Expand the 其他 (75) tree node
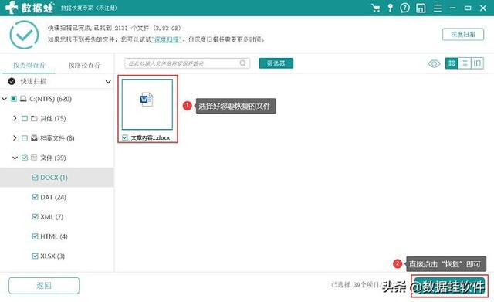 click(x=15, y=118)
